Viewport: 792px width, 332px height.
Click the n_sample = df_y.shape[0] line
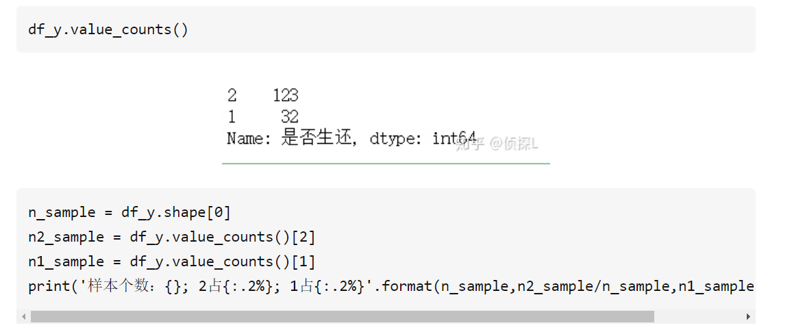(129, 212)
